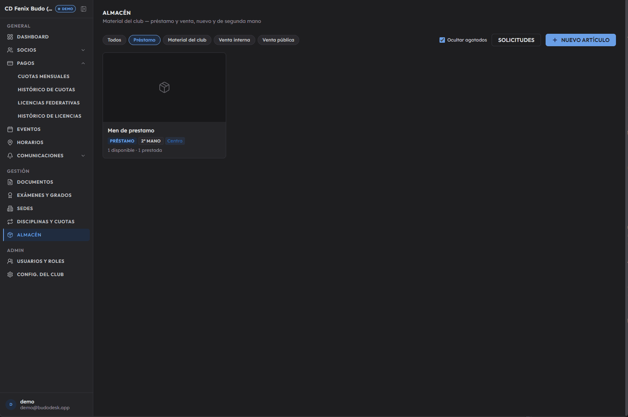
Task: Click the Centro tag on the card
Action: [x=175, y=141]
